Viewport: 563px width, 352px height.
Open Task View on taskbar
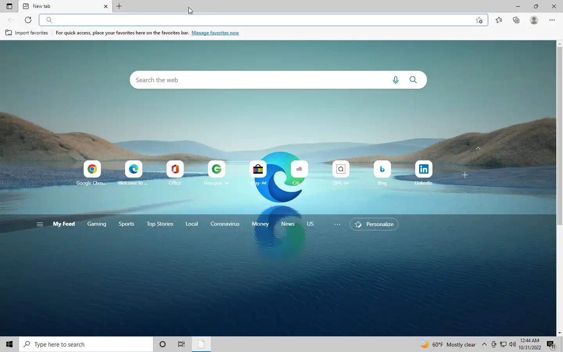click(x=181, y=344)
